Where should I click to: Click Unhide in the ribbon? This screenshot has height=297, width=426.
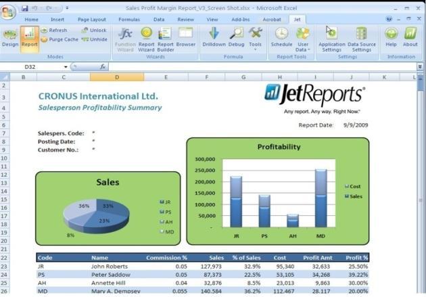pyautogui.click(x=94, y=39)
